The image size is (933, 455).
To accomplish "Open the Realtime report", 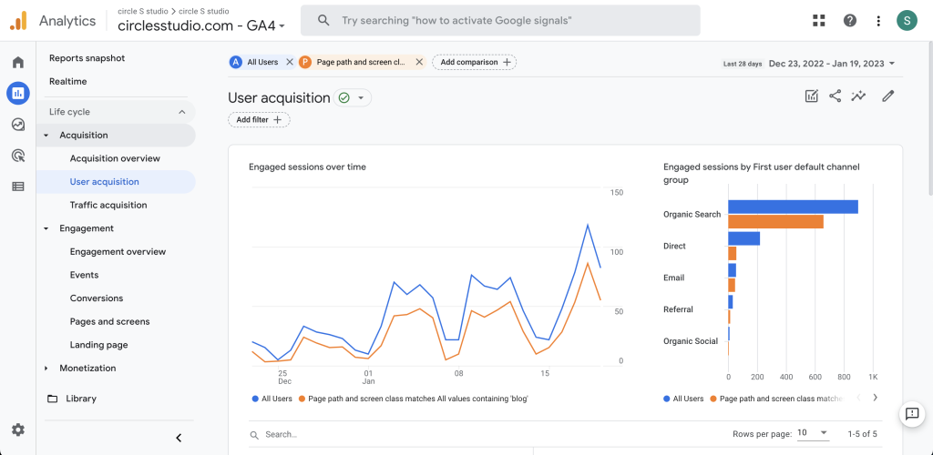I will [x=67, y=81].
